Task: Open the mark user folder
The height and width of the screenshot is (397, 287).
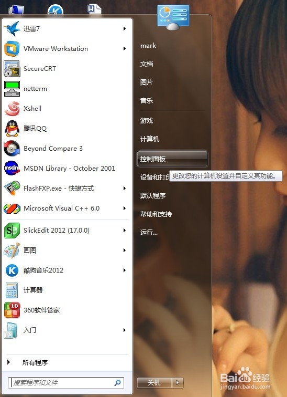Action: [148, 46]
